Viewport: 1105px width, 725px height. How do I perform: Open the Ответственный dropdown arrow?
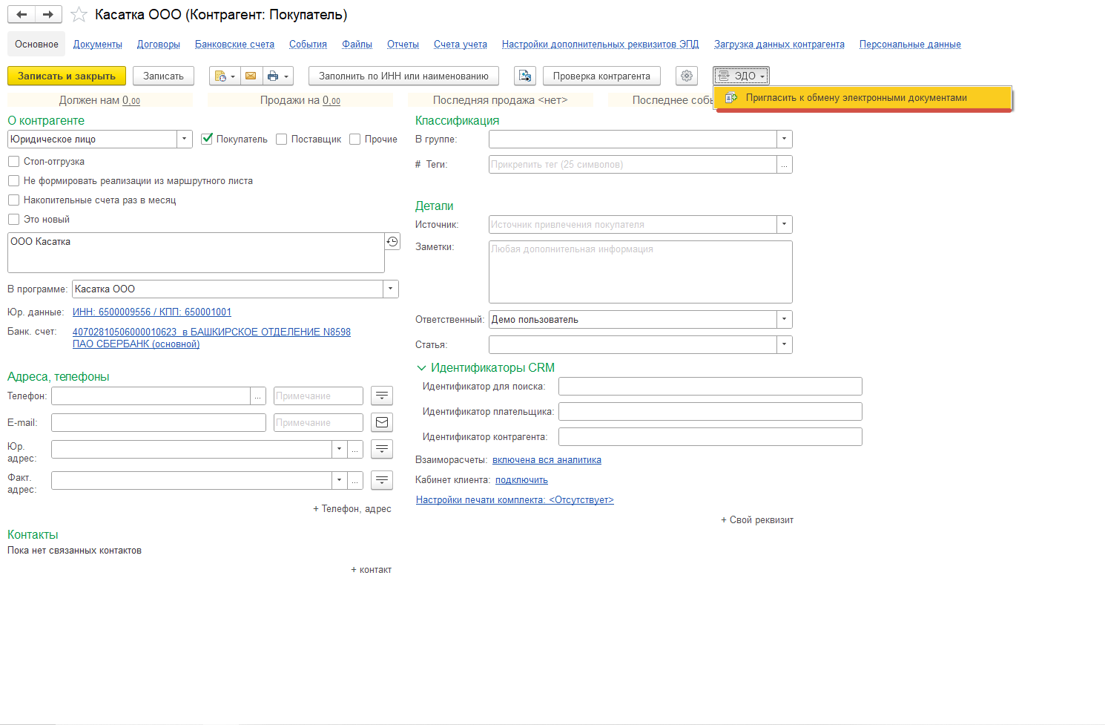click(785, 320)
